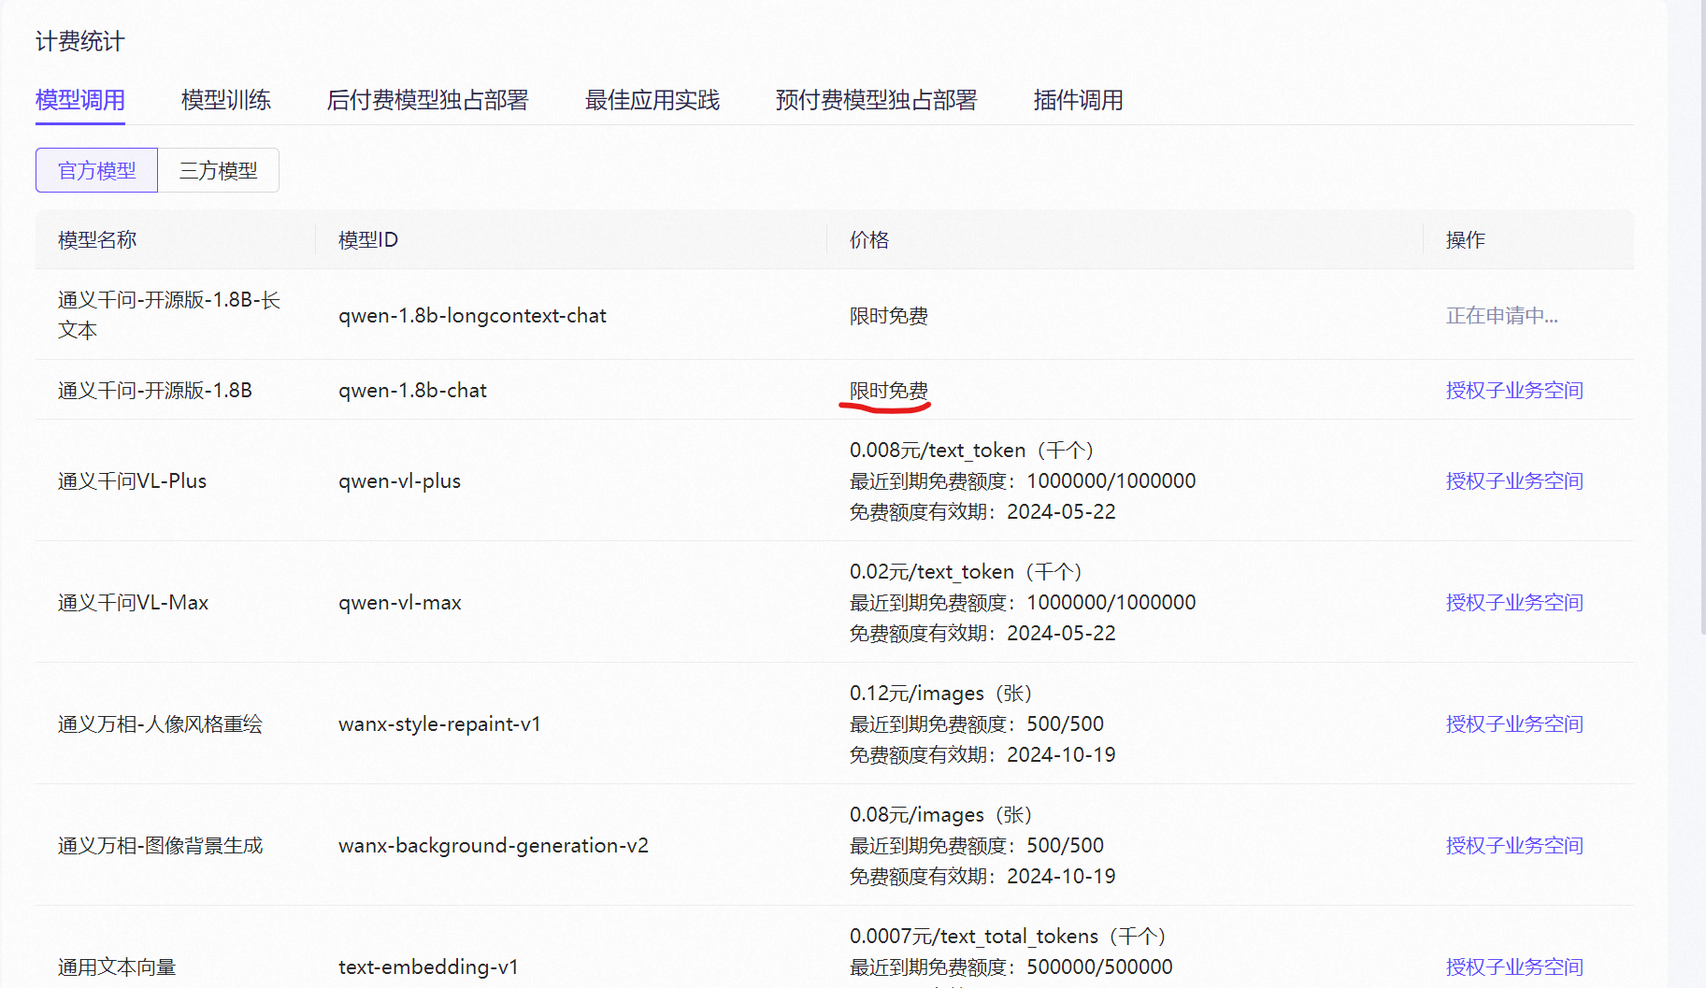Image resolution: width=1706 pixels, height=988 pixels.
Task: Click wanx-style-repaint-v1 quota 500/500 line
Action: (x=977, y=723)
